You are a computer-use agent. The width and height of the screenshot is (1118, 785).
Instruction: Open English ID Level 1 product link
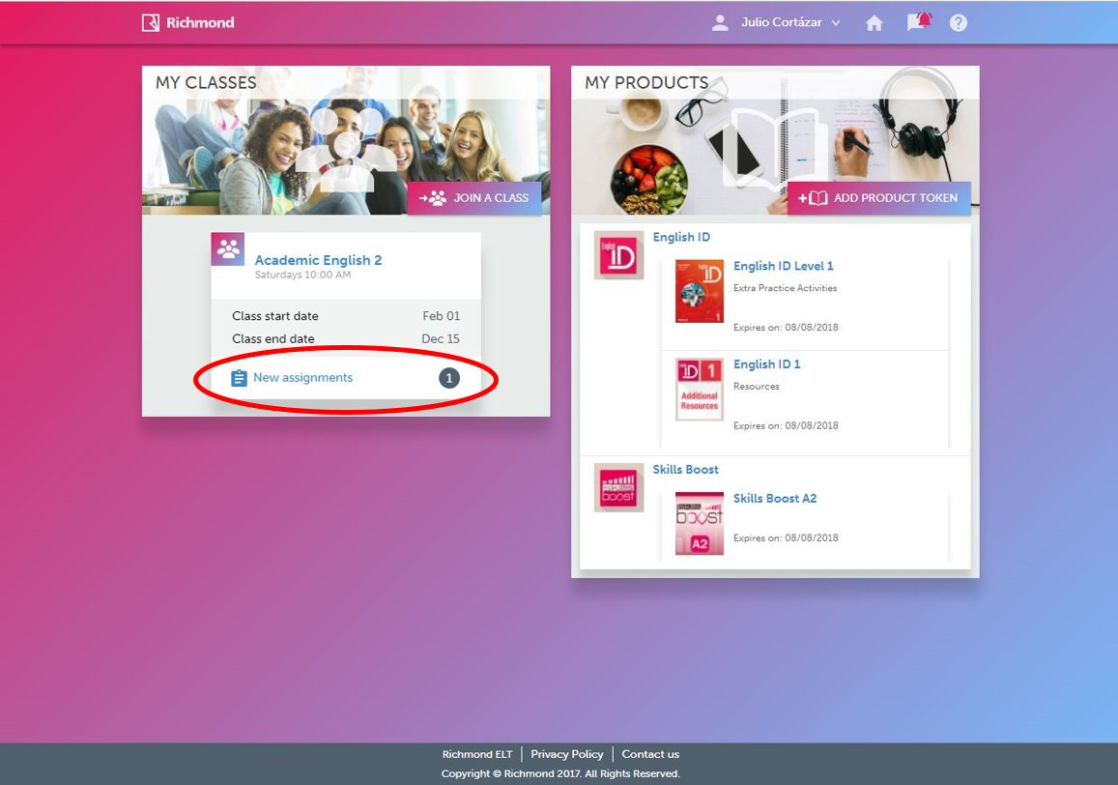click(x=783, y=266)
